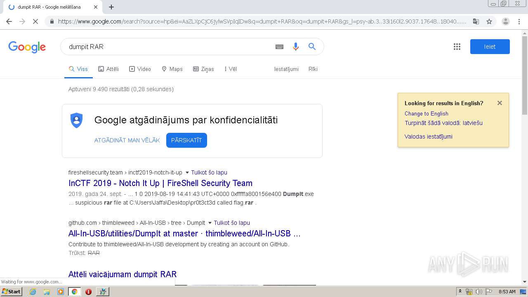Click the blue search magnifier button
This screenshot has height=297, width=528.
tap(312, 47)
